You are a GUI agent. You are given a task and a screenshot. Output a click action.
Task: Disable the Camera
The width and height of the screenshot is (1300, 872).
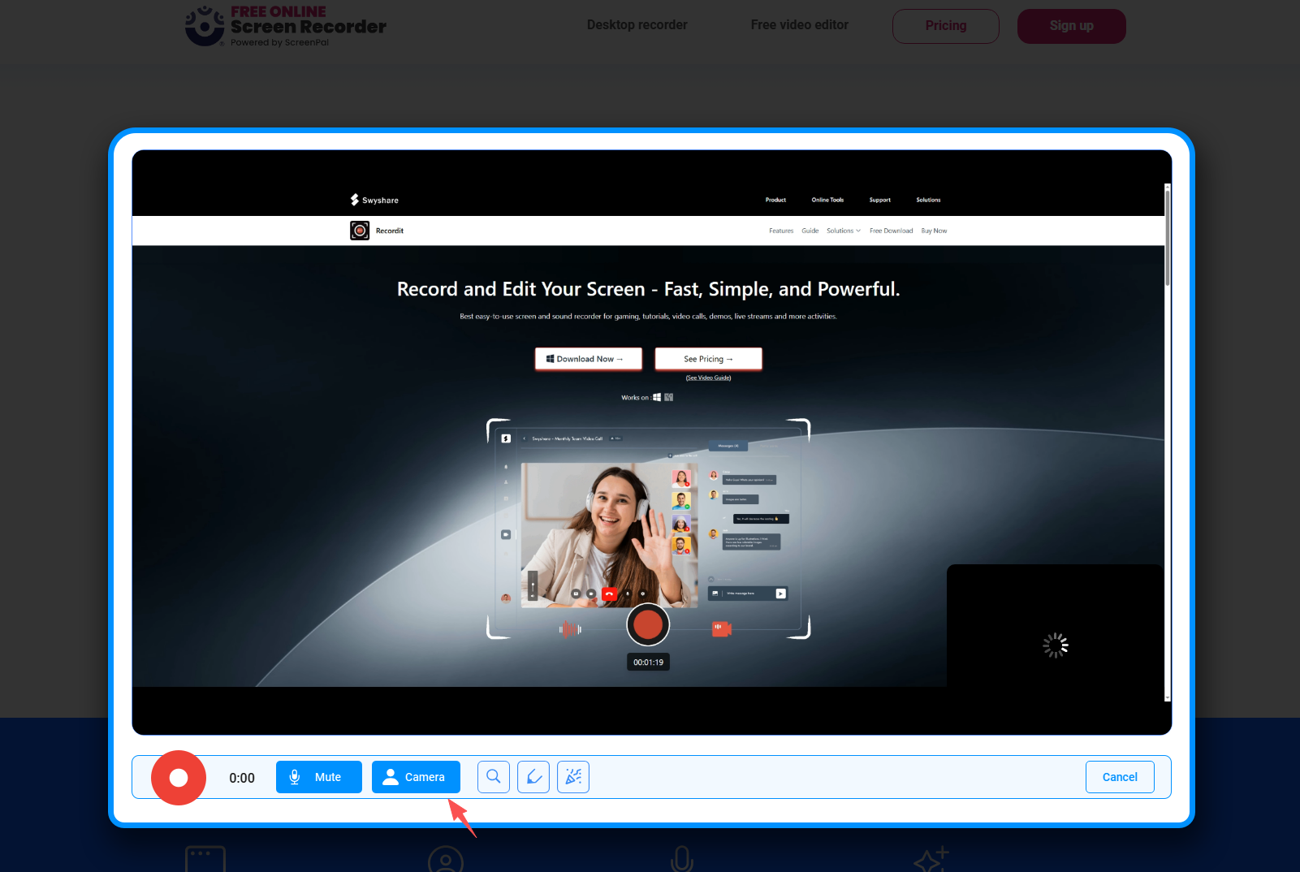tap(415, 777)
